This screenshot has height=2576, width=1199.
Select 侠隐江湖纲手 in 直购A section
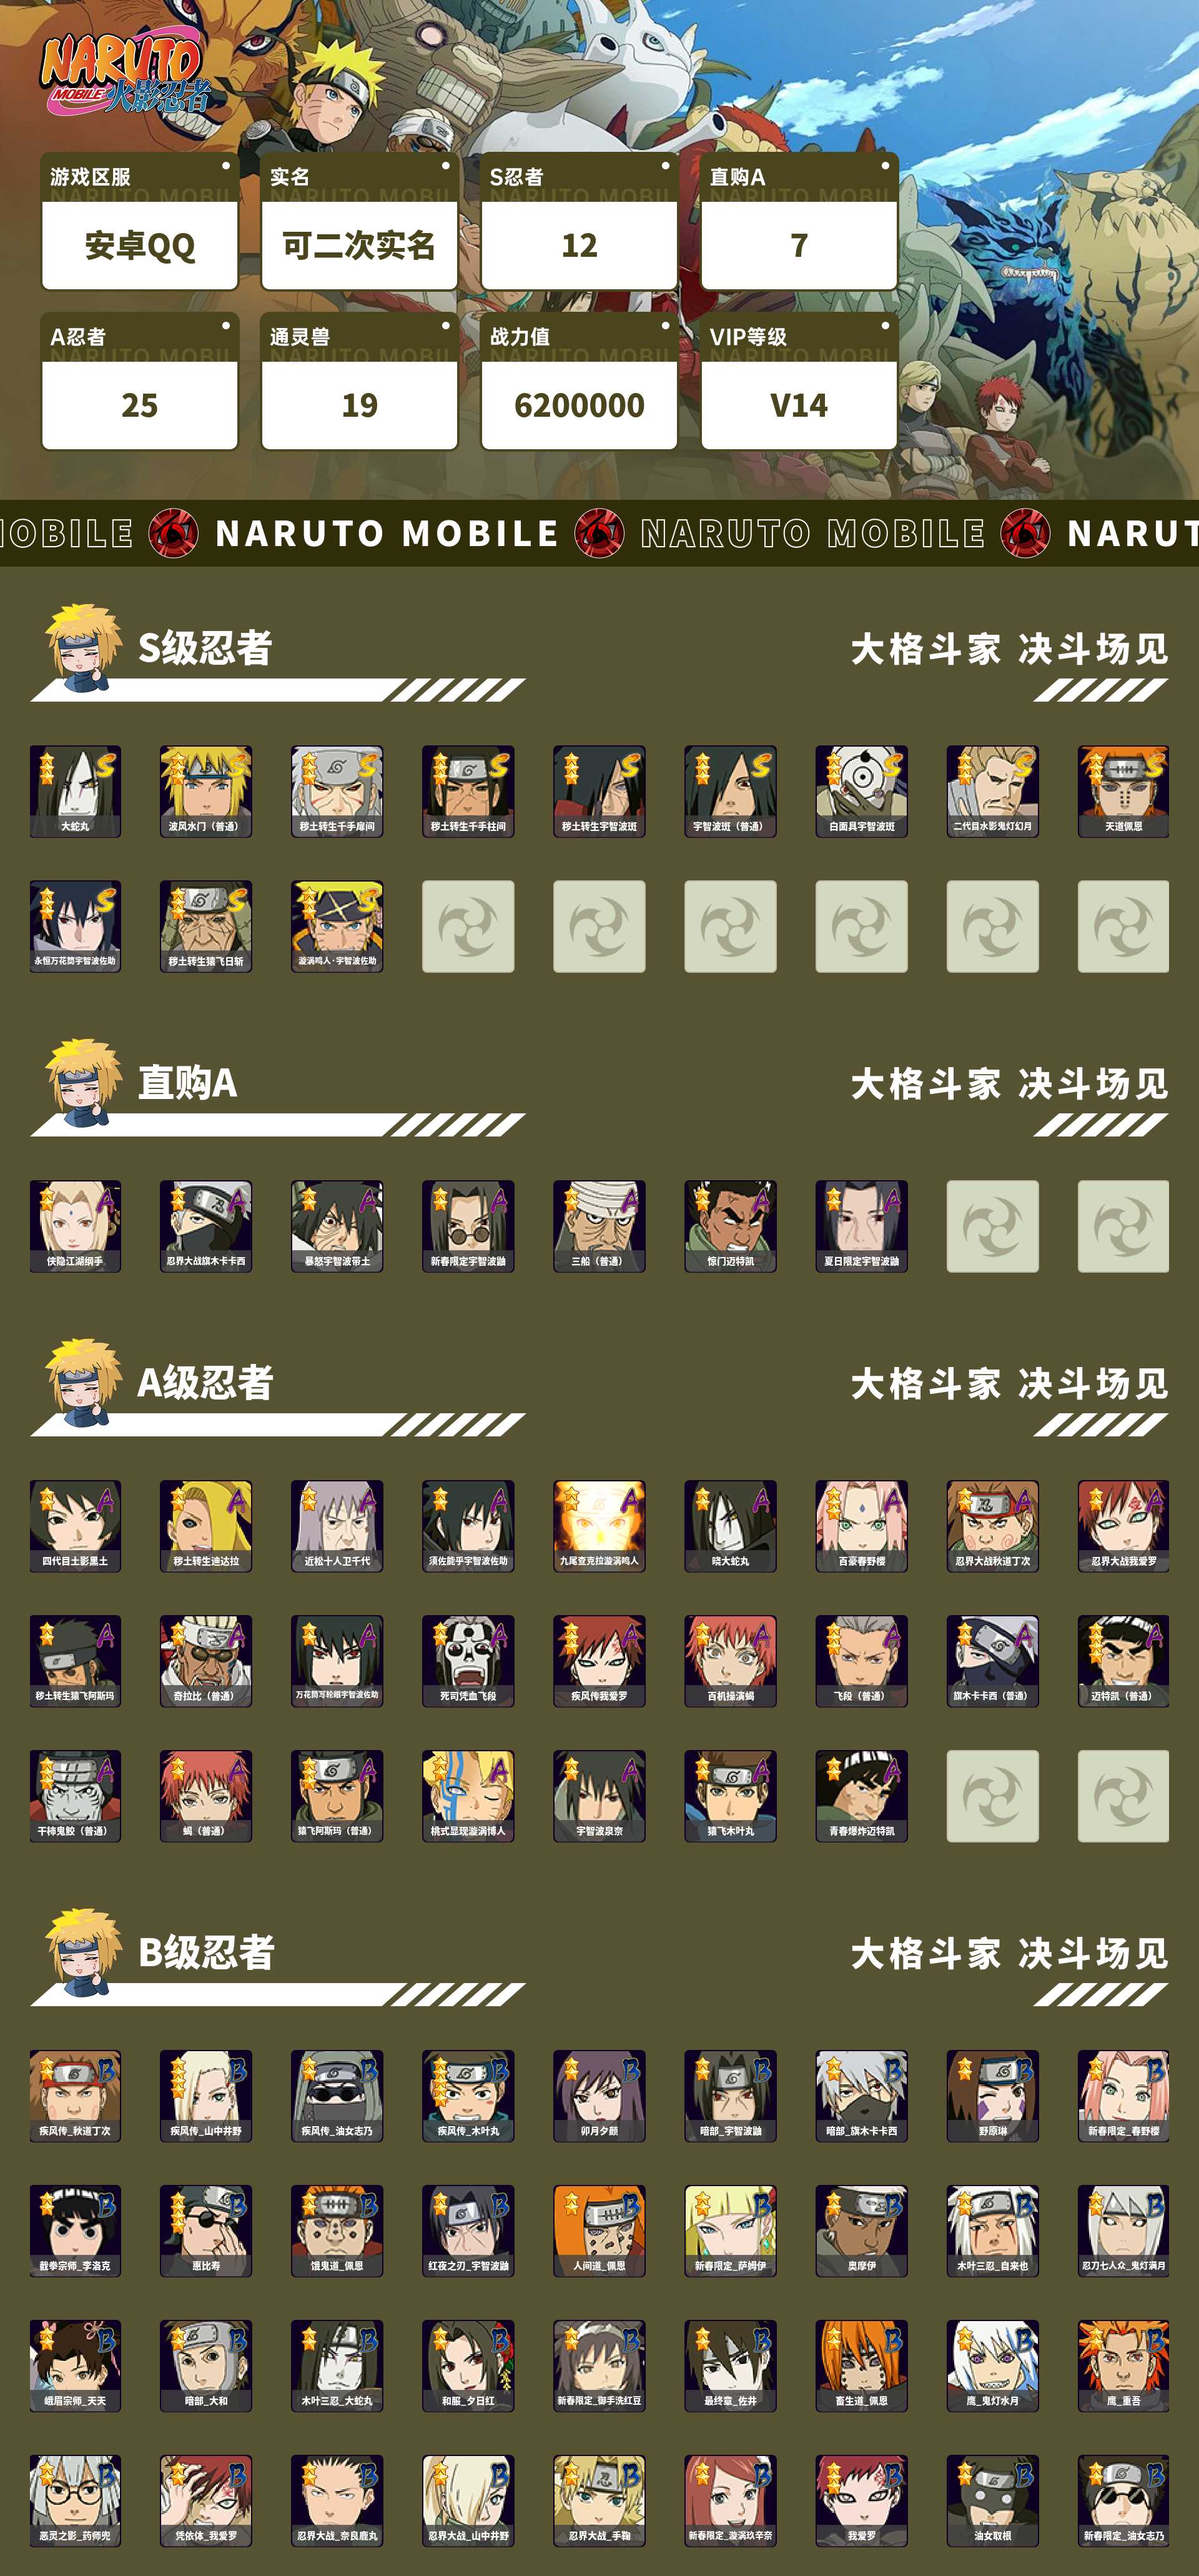tap(75, 1226)
